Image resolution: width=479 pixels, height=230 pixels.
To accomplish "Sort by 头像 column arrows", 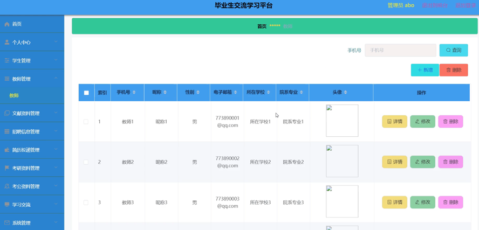I will 346,93.
